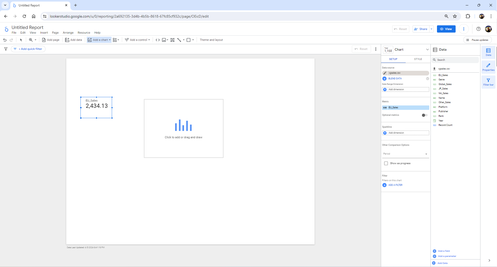497x267 pixels.
Task: Click ADD A FILTER link
Action: (x=395, y=185)
